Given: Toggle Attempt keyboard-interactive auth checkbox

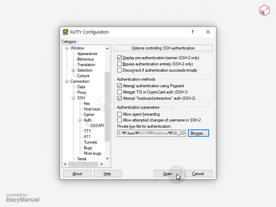Looking at the screenshot, I should pyautogui.click(x=119, y=98).
